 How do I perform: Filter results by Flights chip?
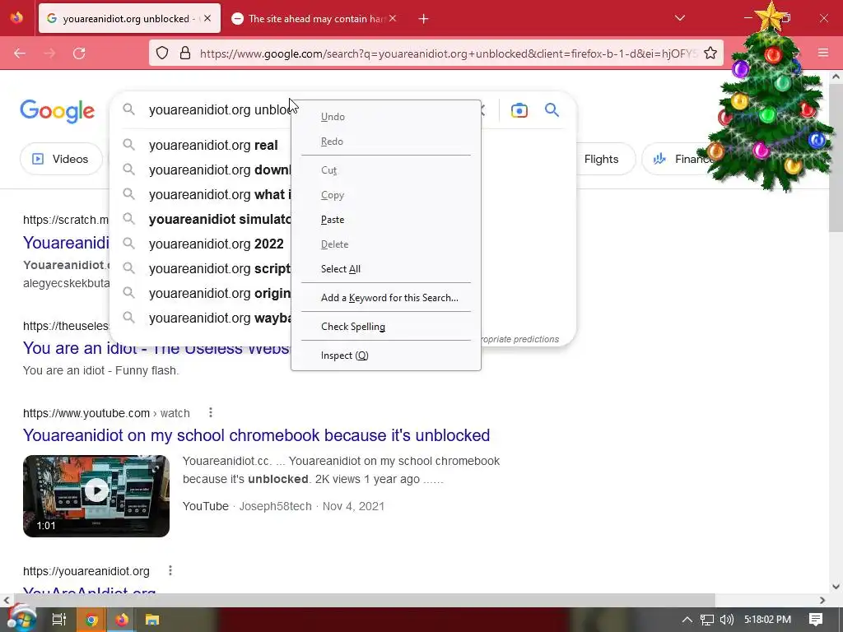pyautogui.click(x=603, y=159)
